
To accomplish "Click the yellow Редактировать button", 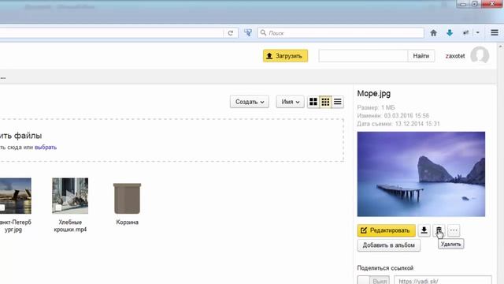I will (387, 230).
